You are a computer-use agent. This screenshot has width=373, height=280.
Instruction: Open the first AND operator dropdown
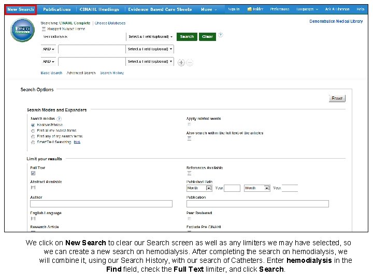pyautogui.click(x=49, y=49)
